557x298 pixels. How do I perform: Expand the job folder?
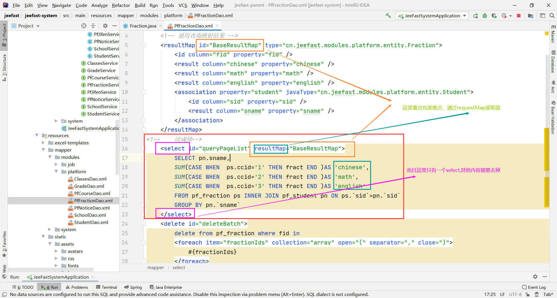click(56, 164)
